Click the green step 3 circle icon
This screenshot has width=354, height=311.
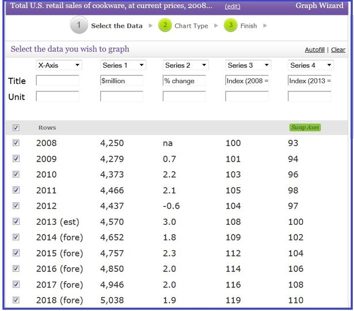click(230, 26)
